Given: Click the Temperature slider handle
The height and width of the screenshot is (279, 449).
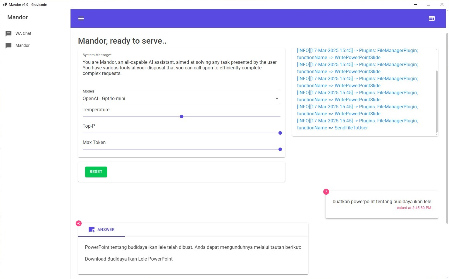Looking at the screenshot, I should 182,117.
